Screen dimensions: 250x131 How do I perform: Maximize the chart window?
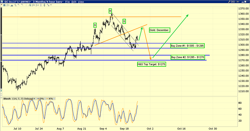pyautogui.click(x=245, y=2)
